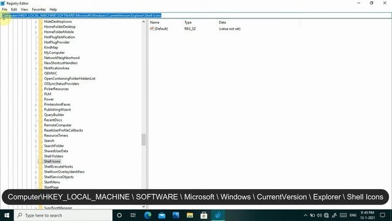
Task: Select the StartPage key
Action: [x=51, y=187]
